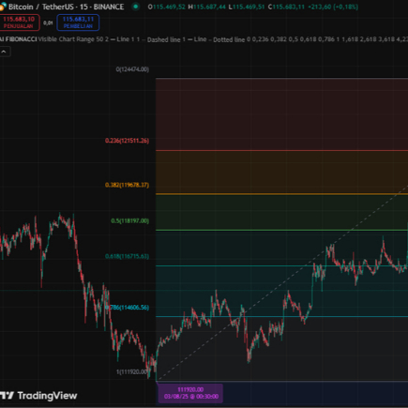Collapse the indicator legend with the chevron
This screenshot has height=408, width=408.
[x=4, y=52]
